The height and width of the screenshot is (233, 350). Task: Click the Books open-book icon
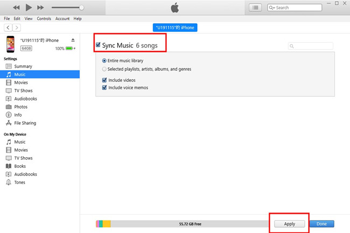click(x=9, y=166)
